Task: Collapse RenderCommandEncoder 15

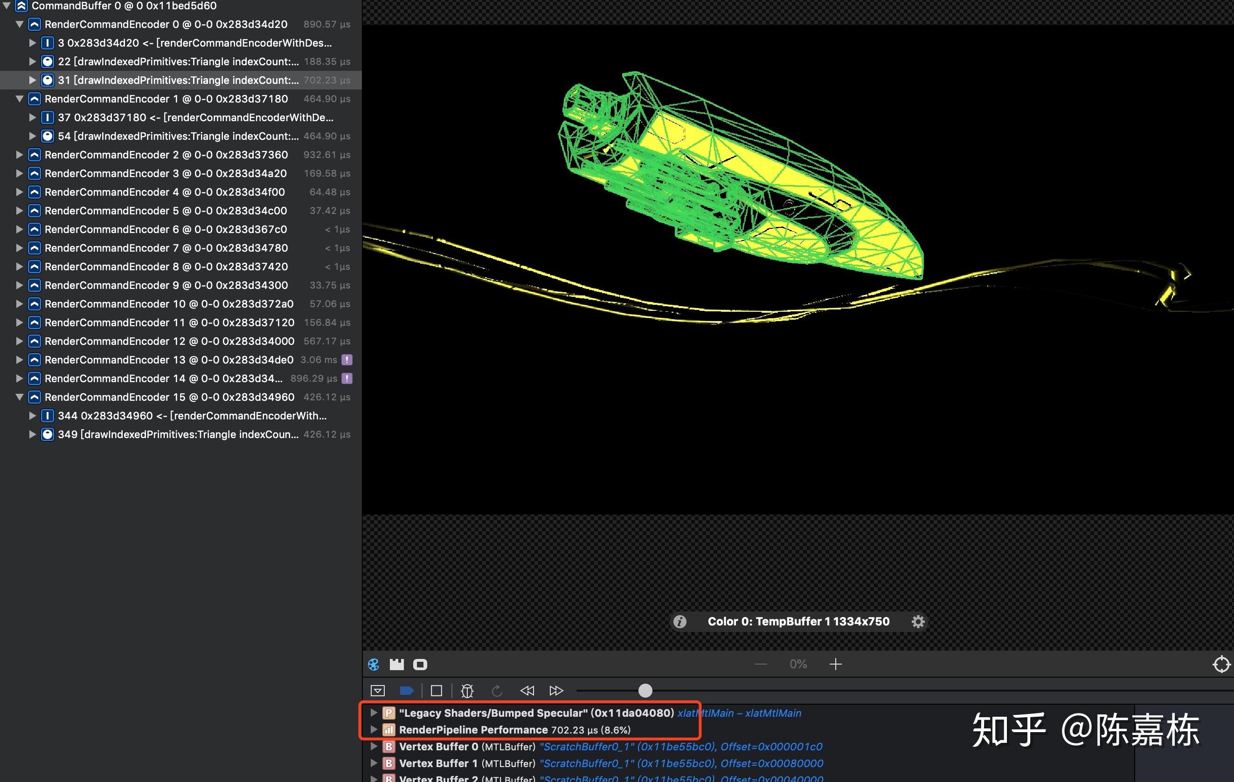Action: coord(20,397)
